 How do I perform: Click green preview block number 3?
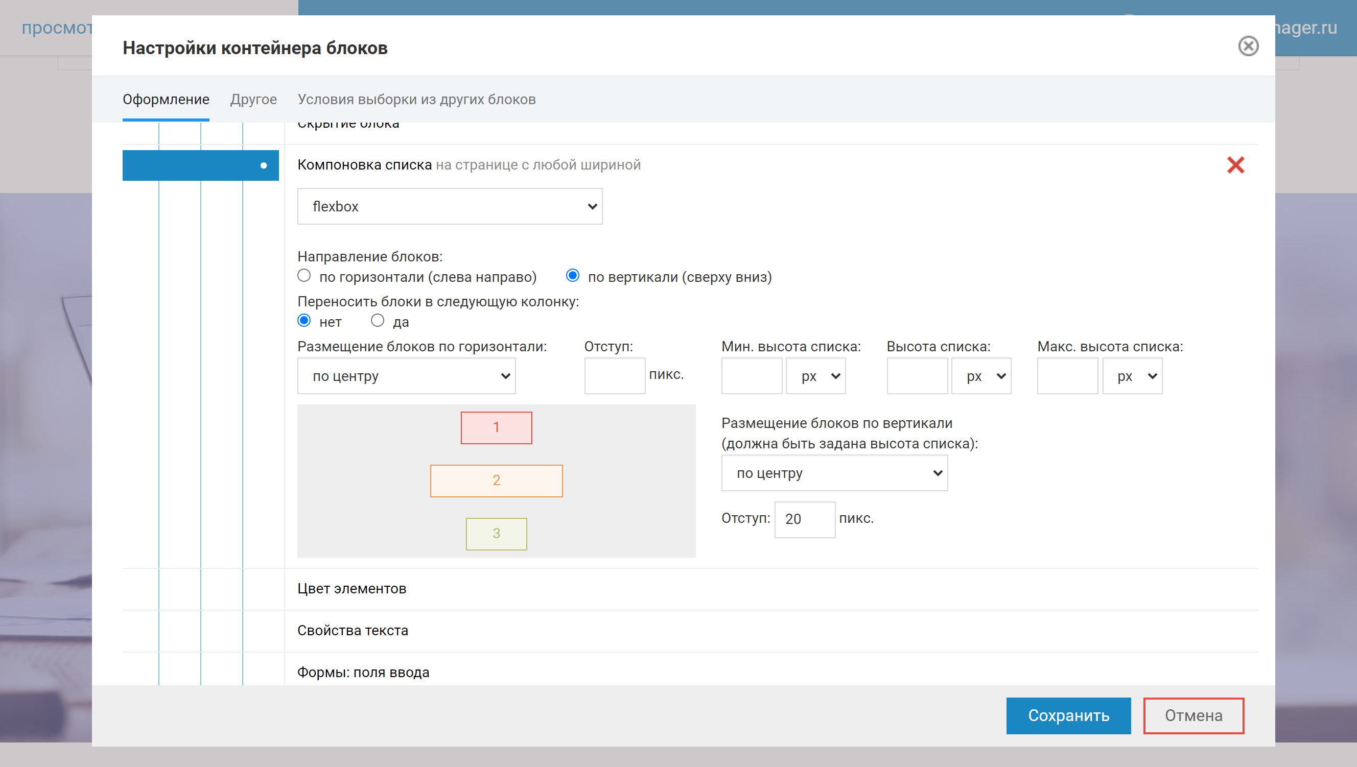(496, 534)
